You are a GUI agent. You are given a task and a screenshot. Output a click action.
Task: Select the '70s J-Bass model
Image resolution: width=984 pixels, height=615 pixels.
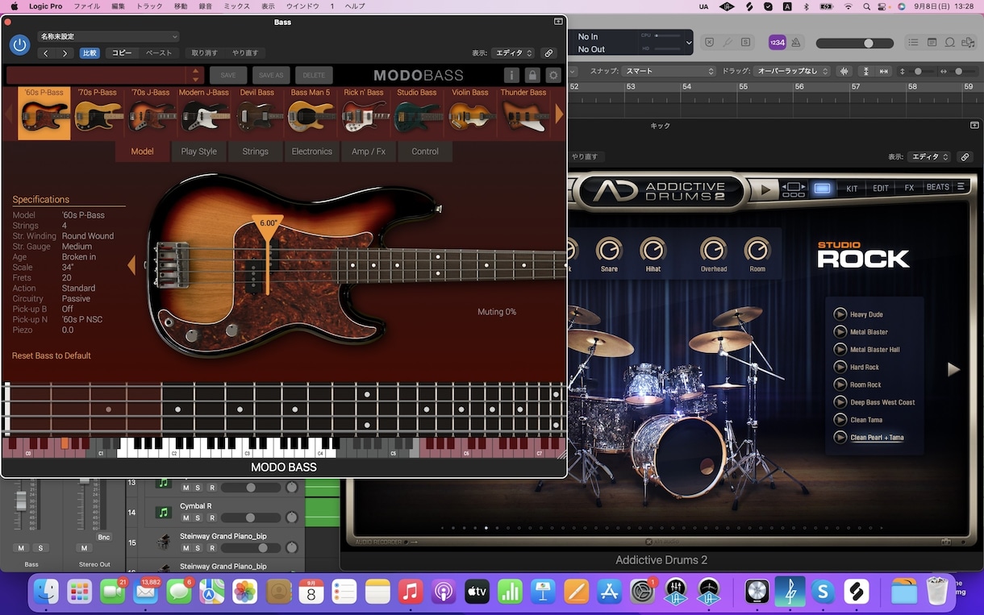click(151, 114)
